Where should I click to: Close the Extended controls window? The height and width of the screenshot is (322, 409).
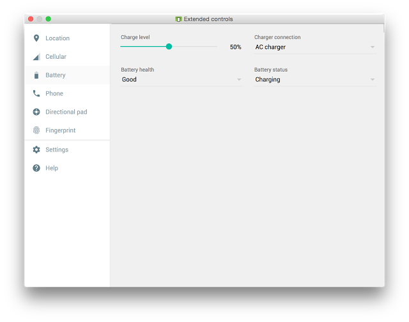[x=31, y=19]
